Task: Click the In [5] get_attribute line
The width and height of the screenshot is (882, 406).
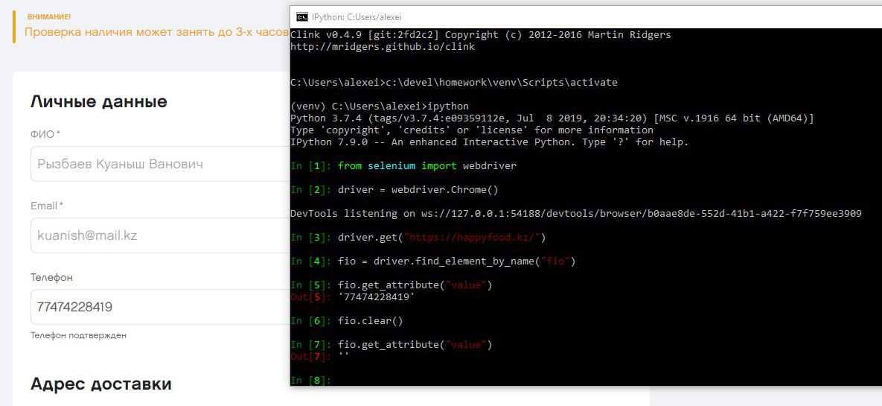Action: click(x=392, y=285)
